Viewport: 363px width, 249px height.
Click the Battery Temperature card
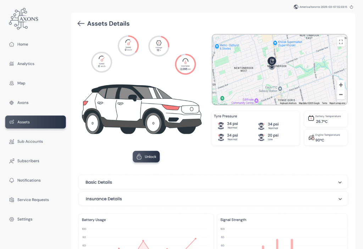tap(326, 119)
